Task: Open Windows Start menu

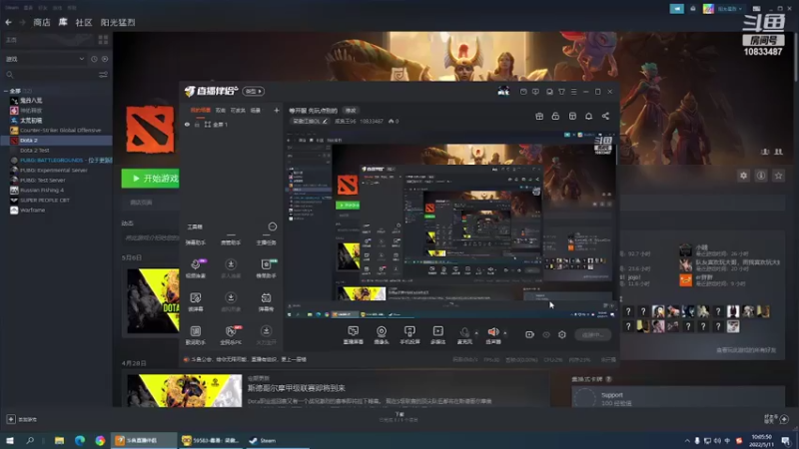Action: (x=10, y=440)
